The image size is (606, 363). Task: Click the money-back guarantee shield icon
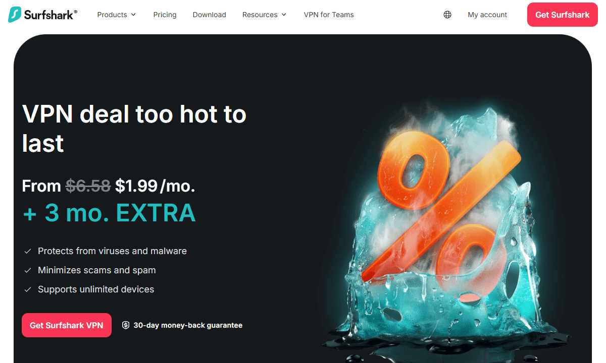(126, 325)
